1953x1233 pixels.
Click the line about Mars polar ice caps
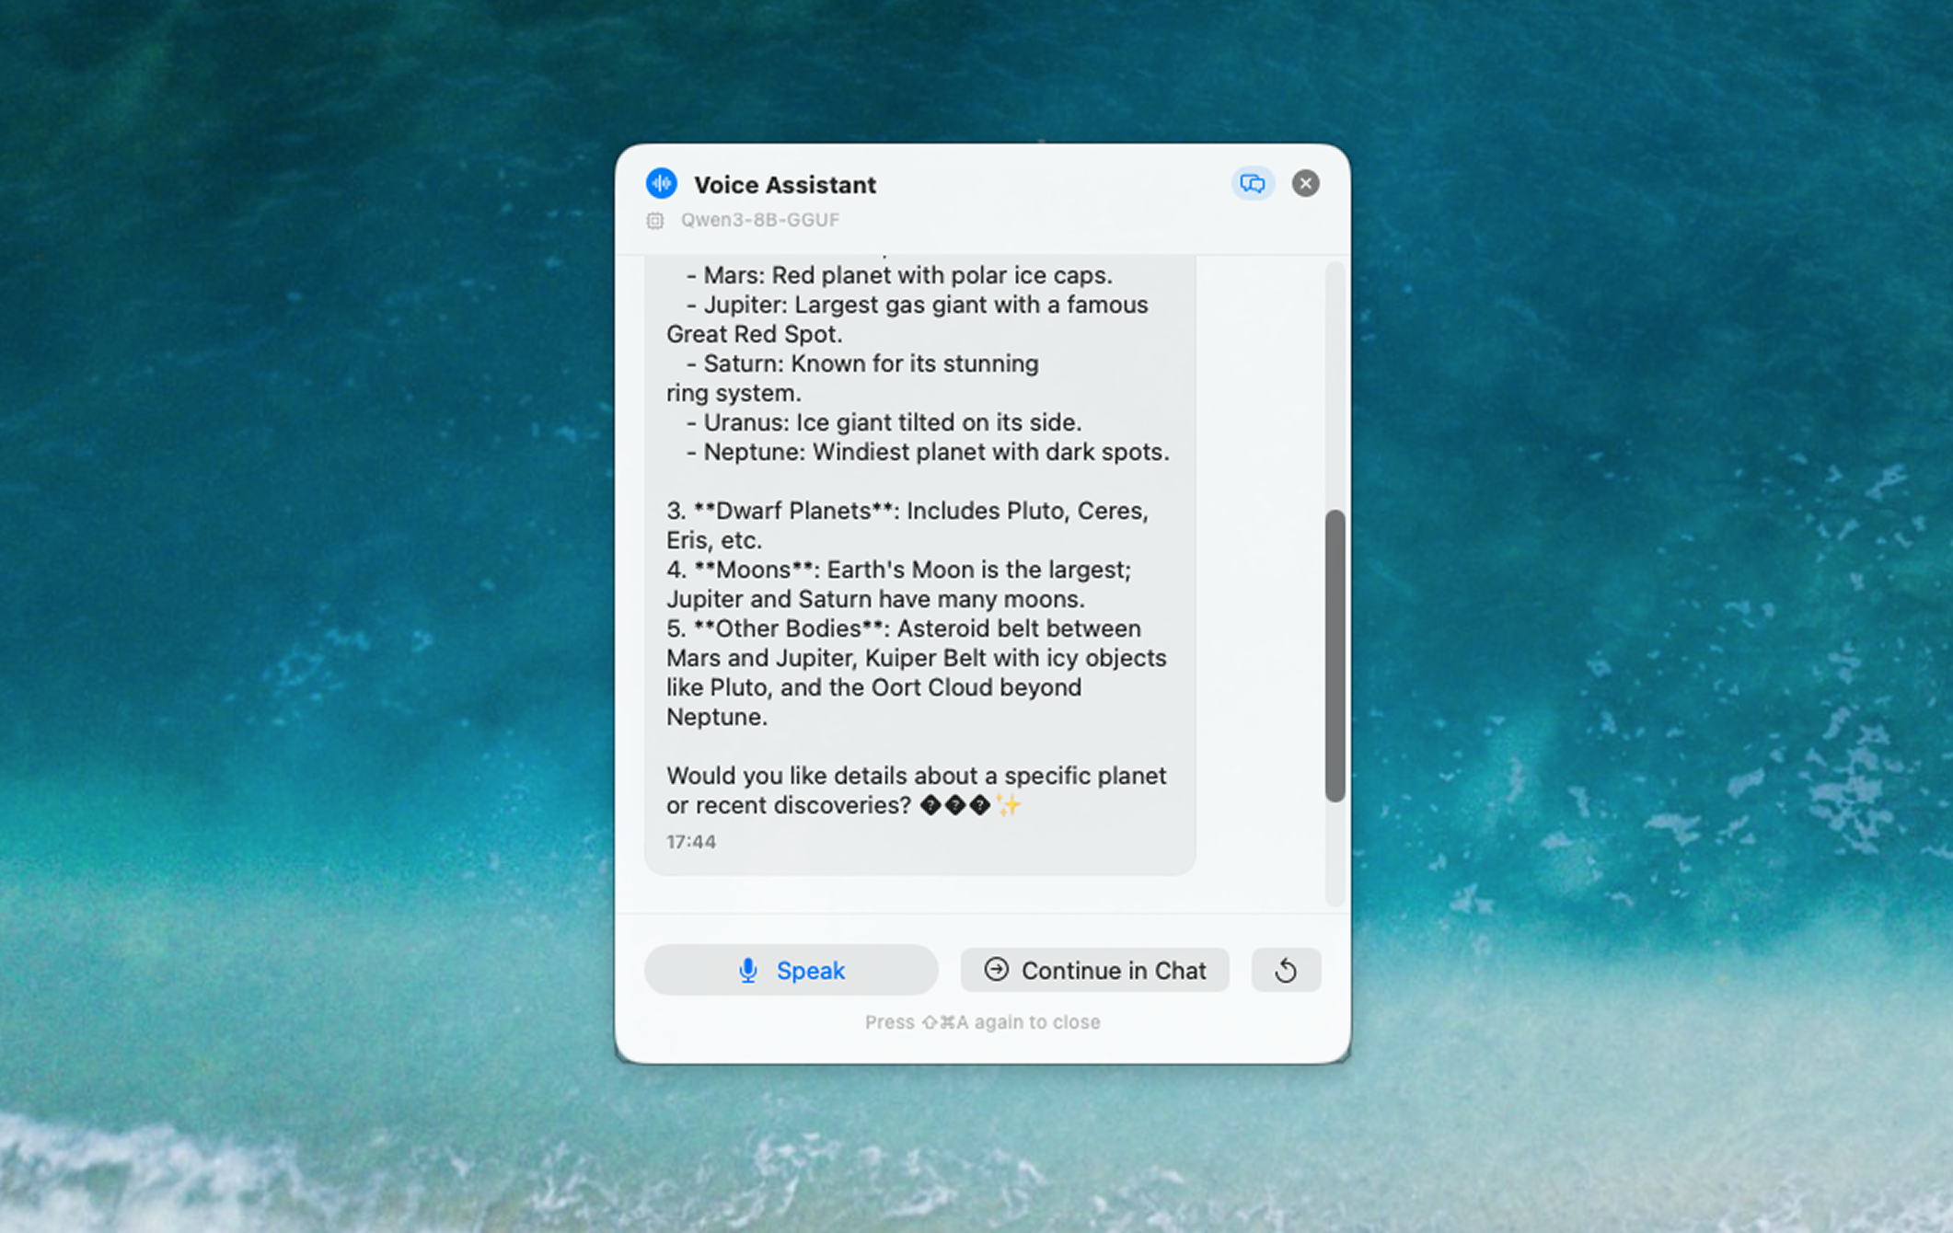(x=898, y=275)
